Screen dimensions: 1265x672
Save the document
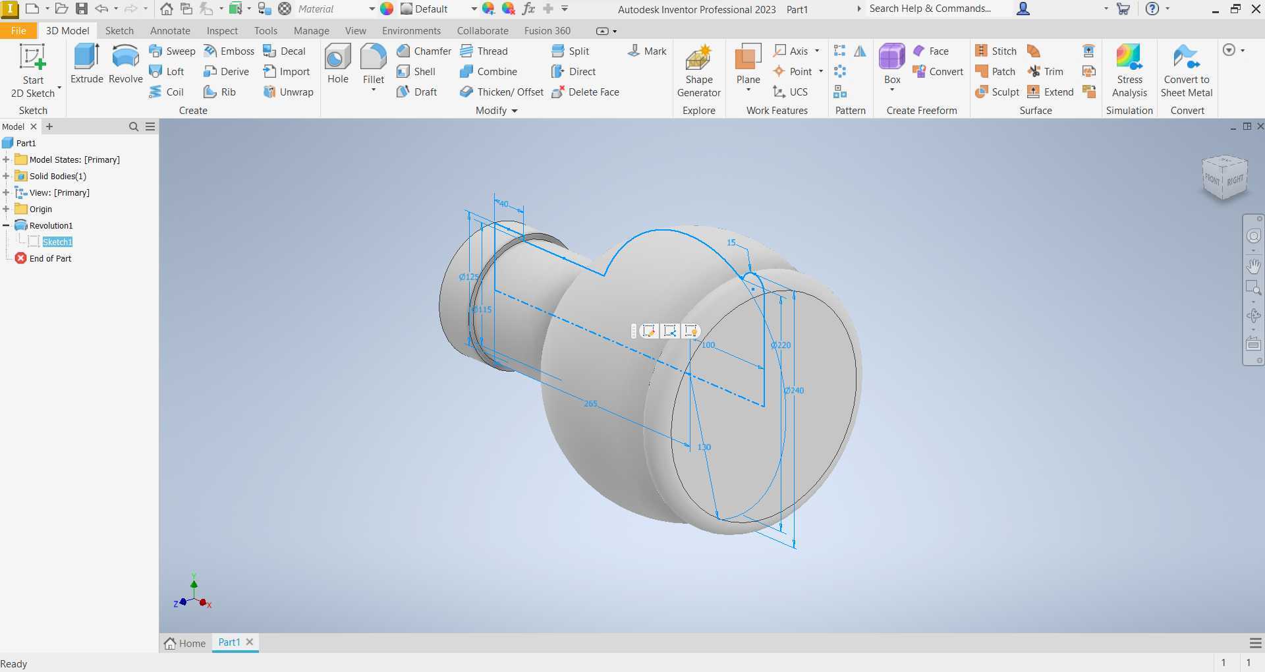coord(81,9)
